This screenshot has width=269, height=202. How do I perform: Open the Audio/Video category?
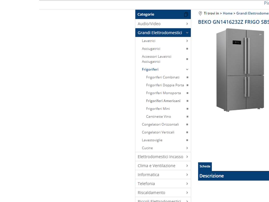click(x=149, y=24)
